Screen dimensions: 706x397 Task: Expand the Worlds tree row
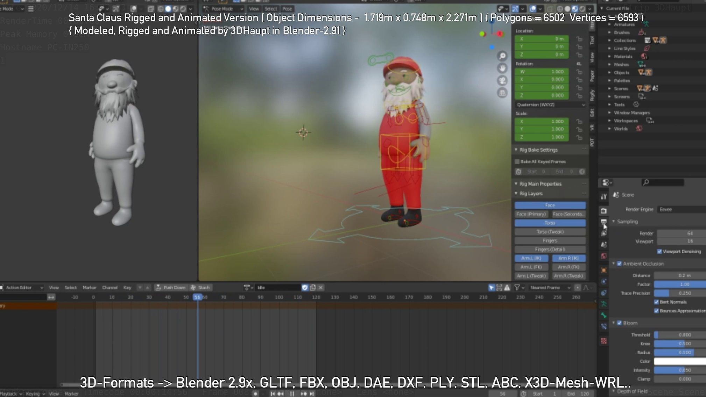point(609,129)
